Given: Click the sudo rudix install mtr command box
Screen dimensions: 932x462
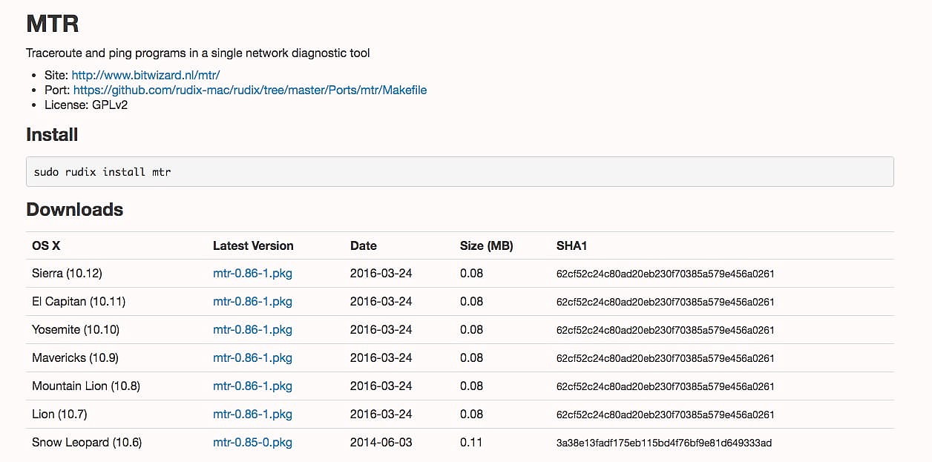Looking at the screenshot, I should tap(459, 171).
